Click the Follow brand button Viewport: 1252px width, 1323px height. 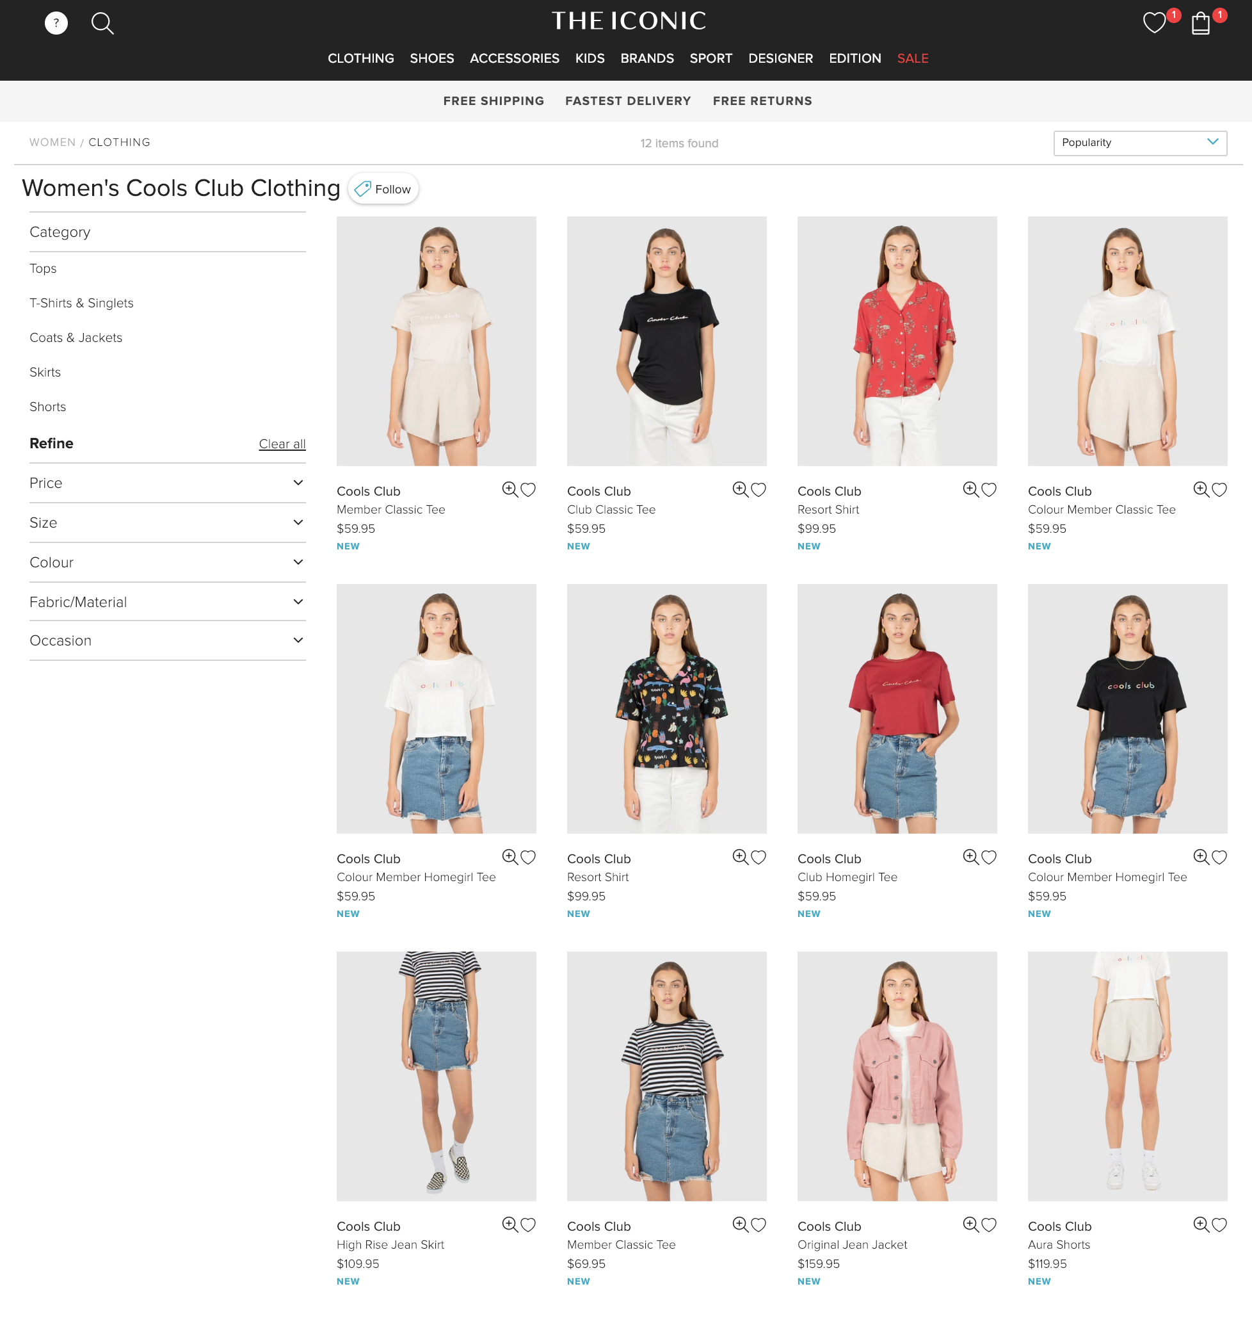click(383, 189)
